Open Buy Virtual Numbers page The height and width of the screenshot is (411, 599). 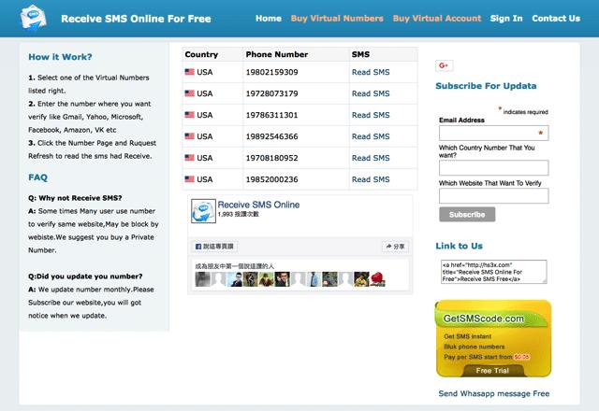tap(337, 19)
